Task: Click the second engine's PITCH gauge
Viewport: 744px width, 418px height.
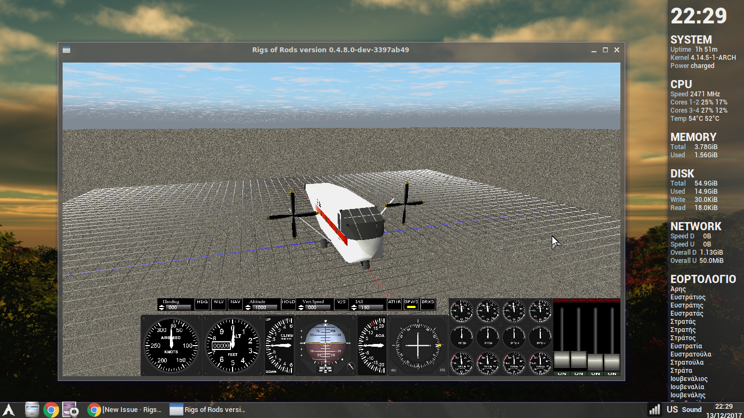Action: 488,337
